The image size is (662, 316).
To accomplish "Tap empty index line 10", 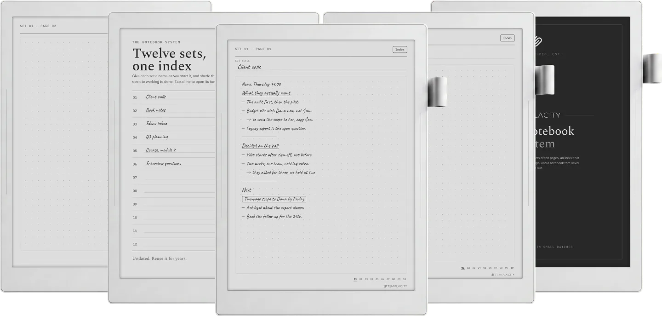I will point(174,217).
